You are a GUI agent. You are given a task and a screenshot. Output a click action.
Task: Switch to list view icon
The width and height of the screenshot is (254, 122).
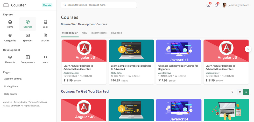coord(246,92)
